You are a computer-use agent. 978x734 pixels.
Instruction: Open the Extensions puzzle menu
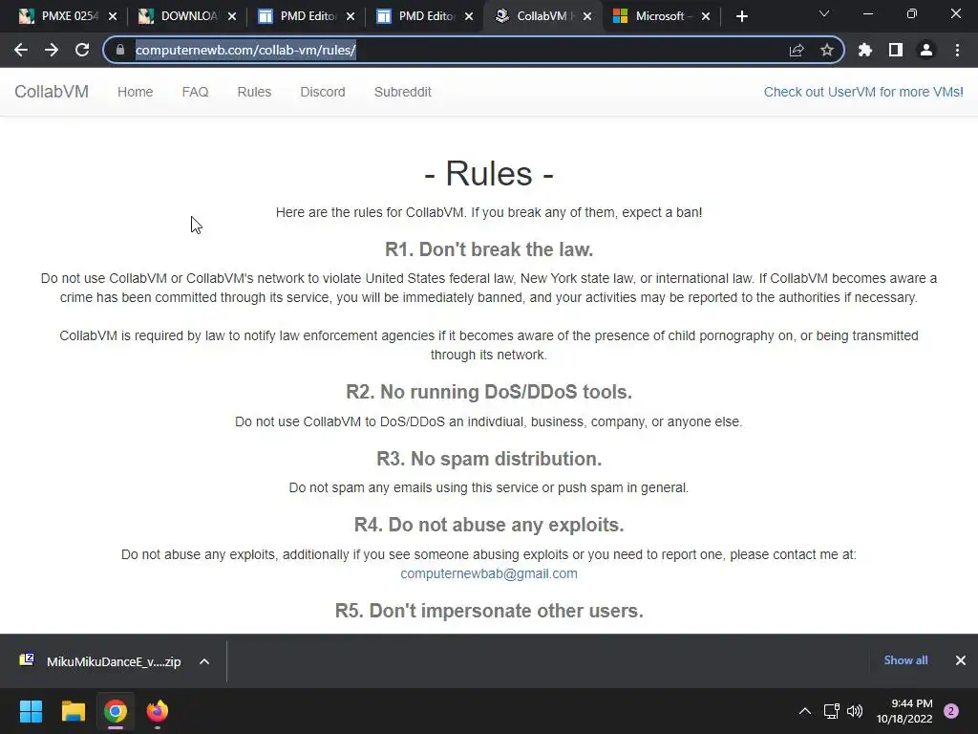(865, 50)
